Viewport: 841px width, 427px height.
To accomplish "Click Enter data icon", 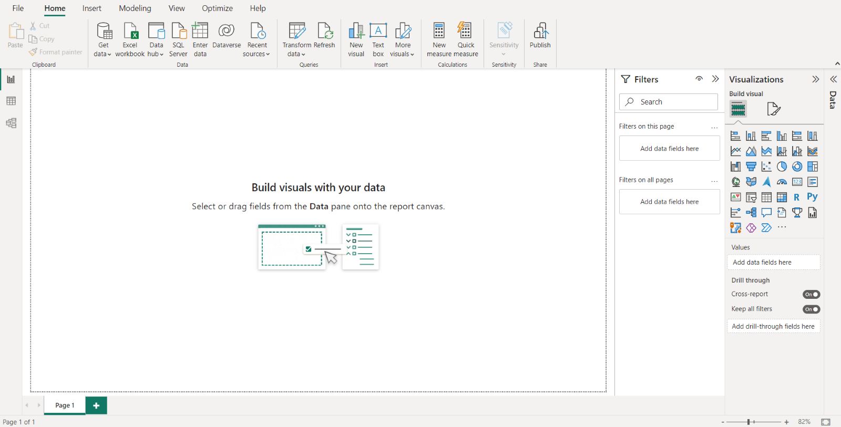I will point(200,30).
